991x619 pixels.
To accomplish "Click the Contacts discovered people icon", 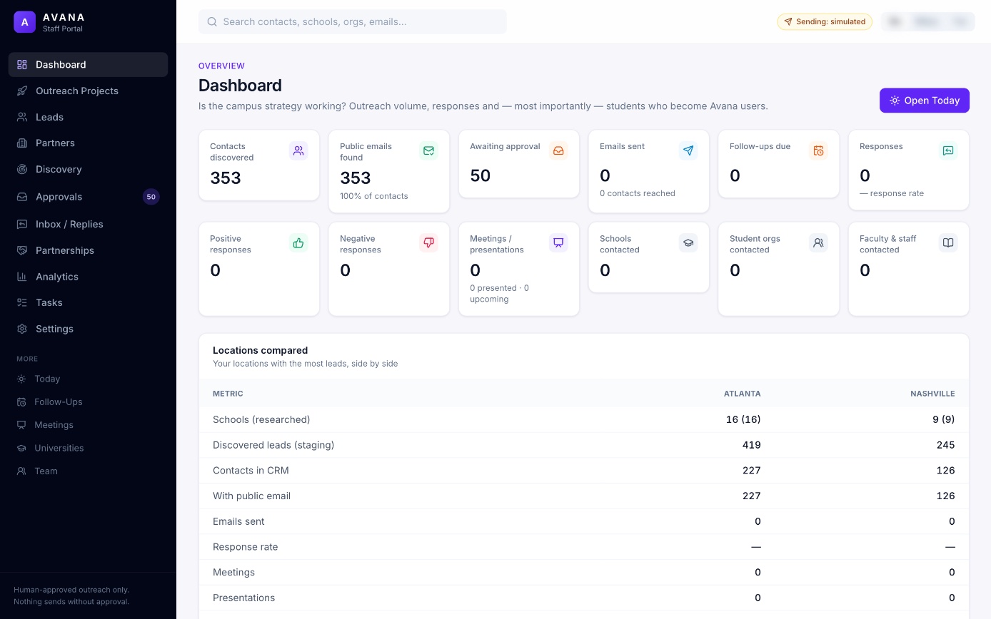I will (x=298, y=150).
